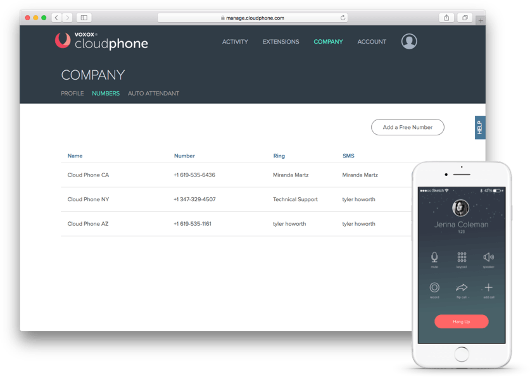Image resolution: width=530 pixels, height=377 pixels.
Task: Tap the add call plus icon
Action: pyautogui.click(x=488, y=288)
